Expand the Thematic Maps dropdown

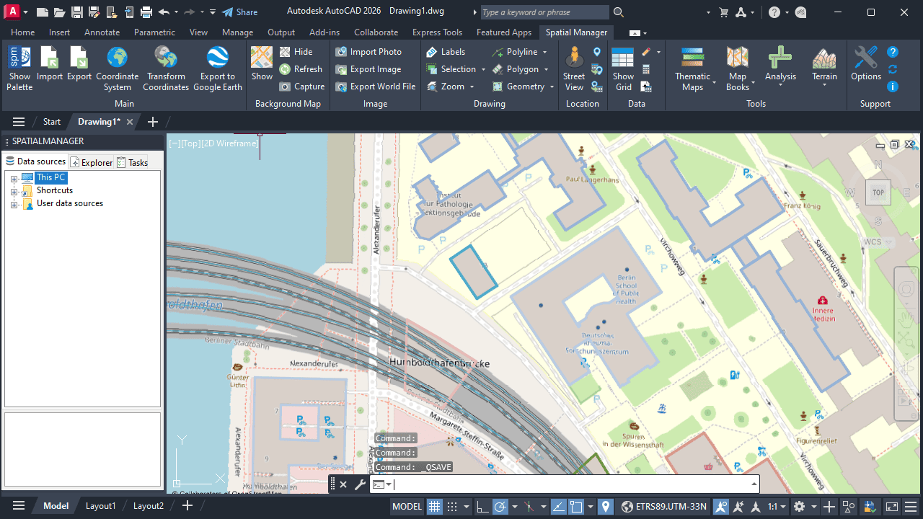[x=714, y=82]
